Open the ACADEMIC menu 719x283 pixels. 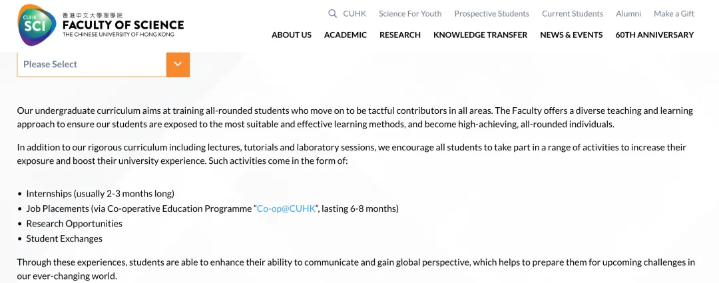tap(346, 35)
